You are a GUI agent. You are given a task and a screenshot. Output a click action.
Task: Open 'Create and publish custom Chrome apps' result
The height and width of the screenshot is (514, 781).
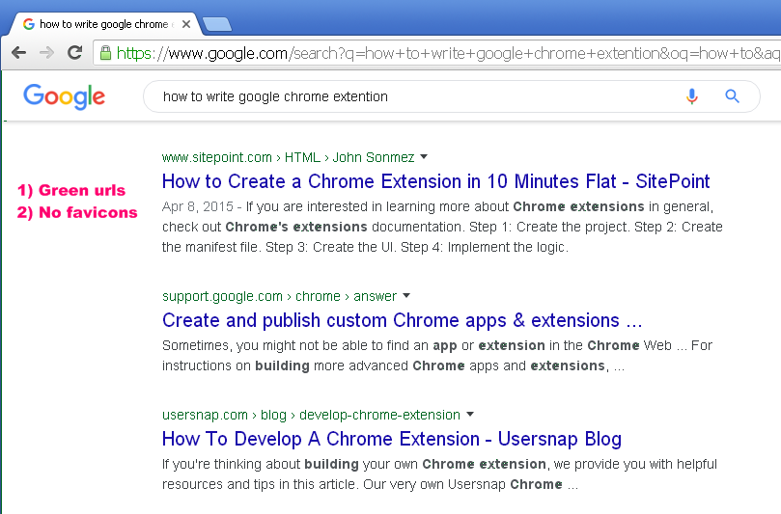point(402,320)
